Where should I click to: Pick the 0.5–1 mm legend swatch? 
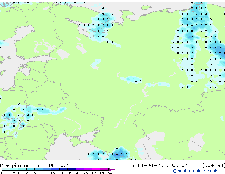pos(14,169)
